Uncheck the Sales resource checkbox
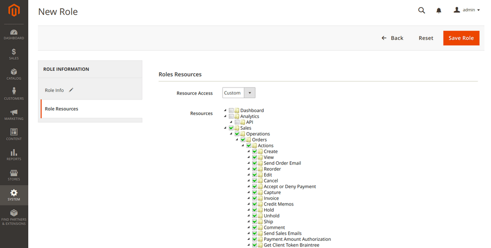This screenshot has height=248, width=491. coord(231,128)
